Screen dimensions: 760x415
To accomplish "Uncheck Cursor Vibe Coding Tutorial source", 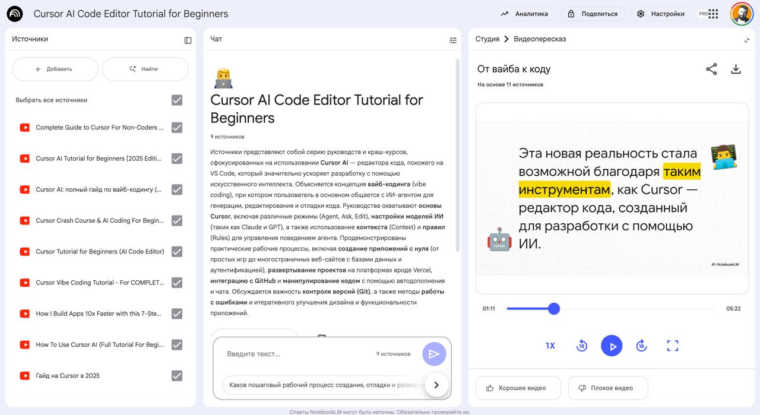I will [177, 283].
